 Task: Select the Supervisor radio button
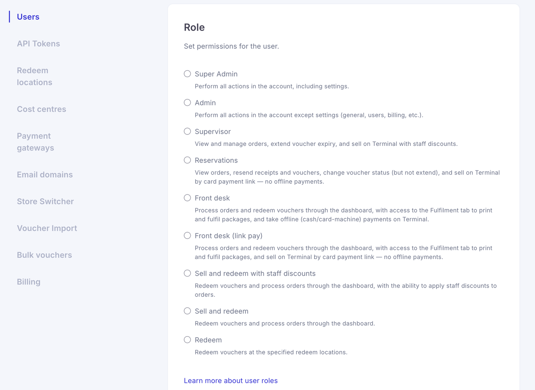(x=187, y=131)
